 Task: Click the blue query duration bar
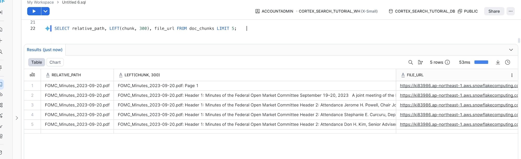point(481,62)
